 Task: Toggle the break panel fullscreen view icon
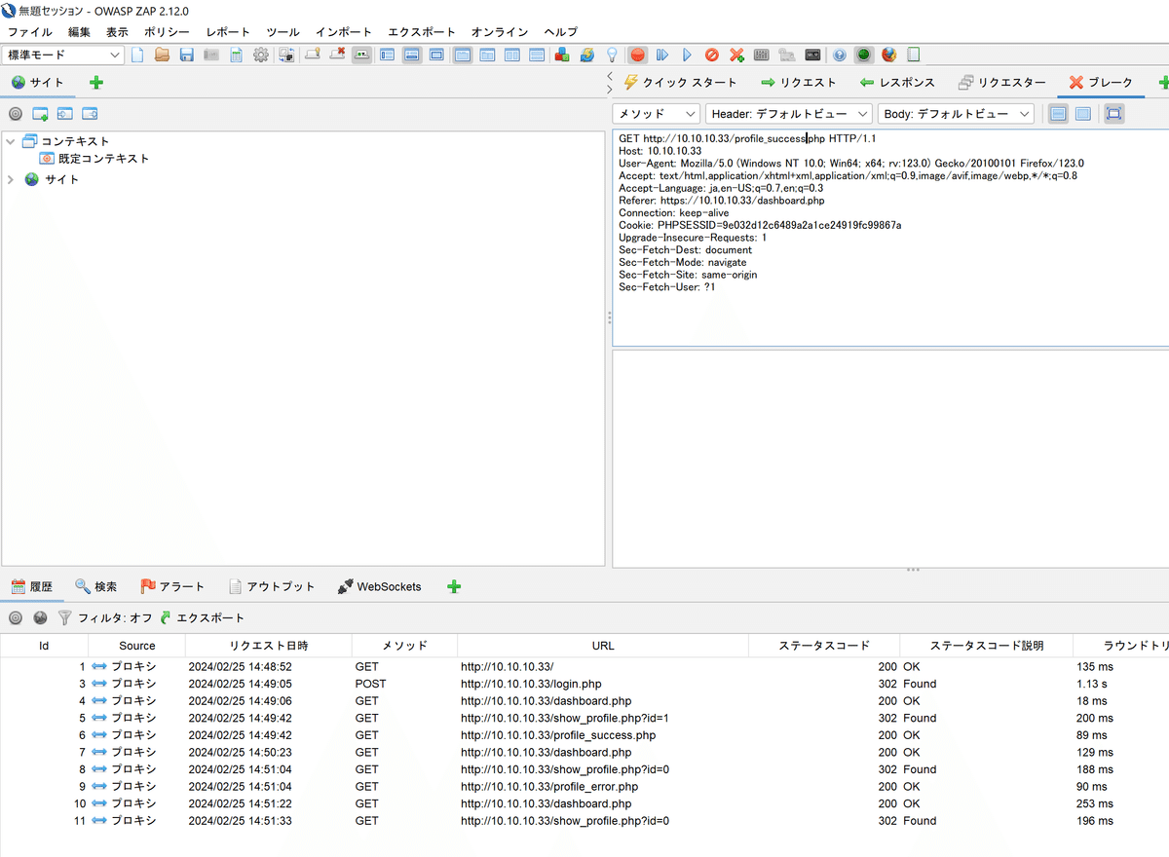[1113, 114]
